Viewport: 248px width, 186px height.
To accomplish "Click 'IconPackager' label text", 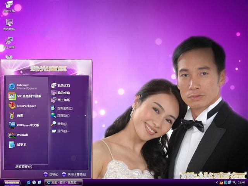I will point(26,106).
